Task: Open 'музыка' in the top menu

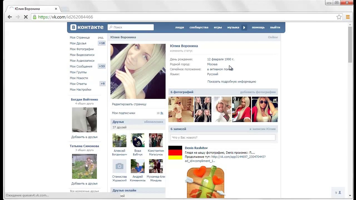Action: point(233,27)
